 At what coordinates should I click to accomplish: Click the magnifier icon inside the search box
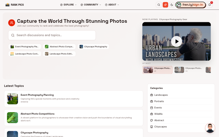point(13,35)
